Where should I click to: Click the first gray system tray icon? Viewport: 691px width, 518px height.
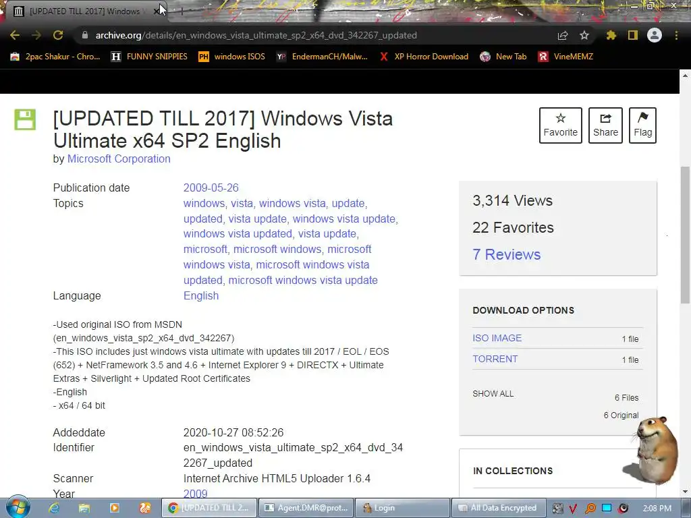557,509
